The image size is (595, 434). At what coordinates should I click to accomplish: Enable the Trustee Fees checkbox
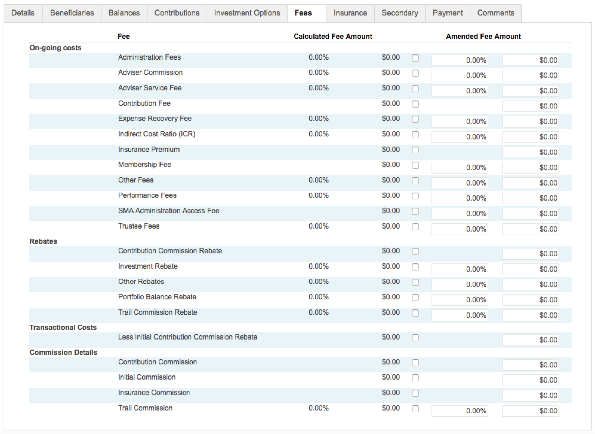tap(415, 227)
